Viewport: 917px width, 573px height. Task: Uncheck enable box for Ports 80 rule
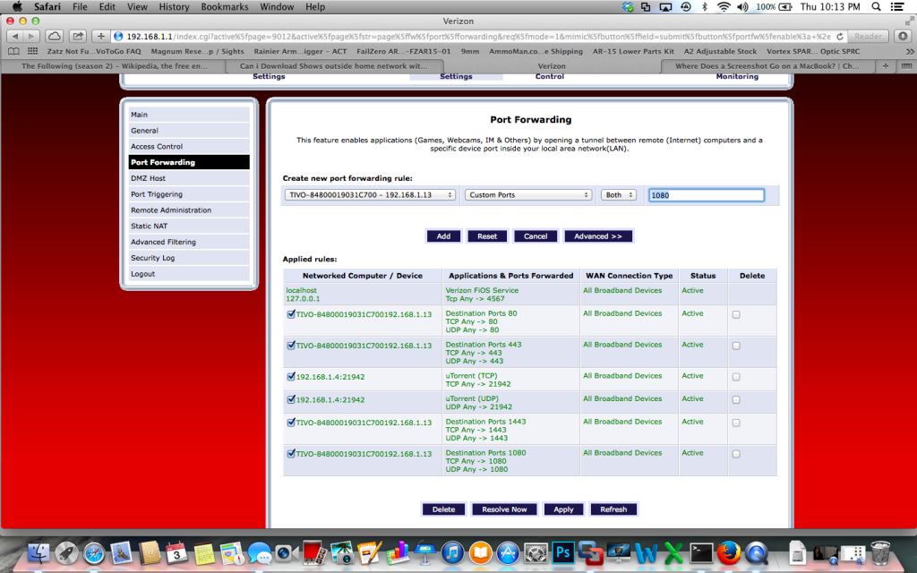(291, 314)
